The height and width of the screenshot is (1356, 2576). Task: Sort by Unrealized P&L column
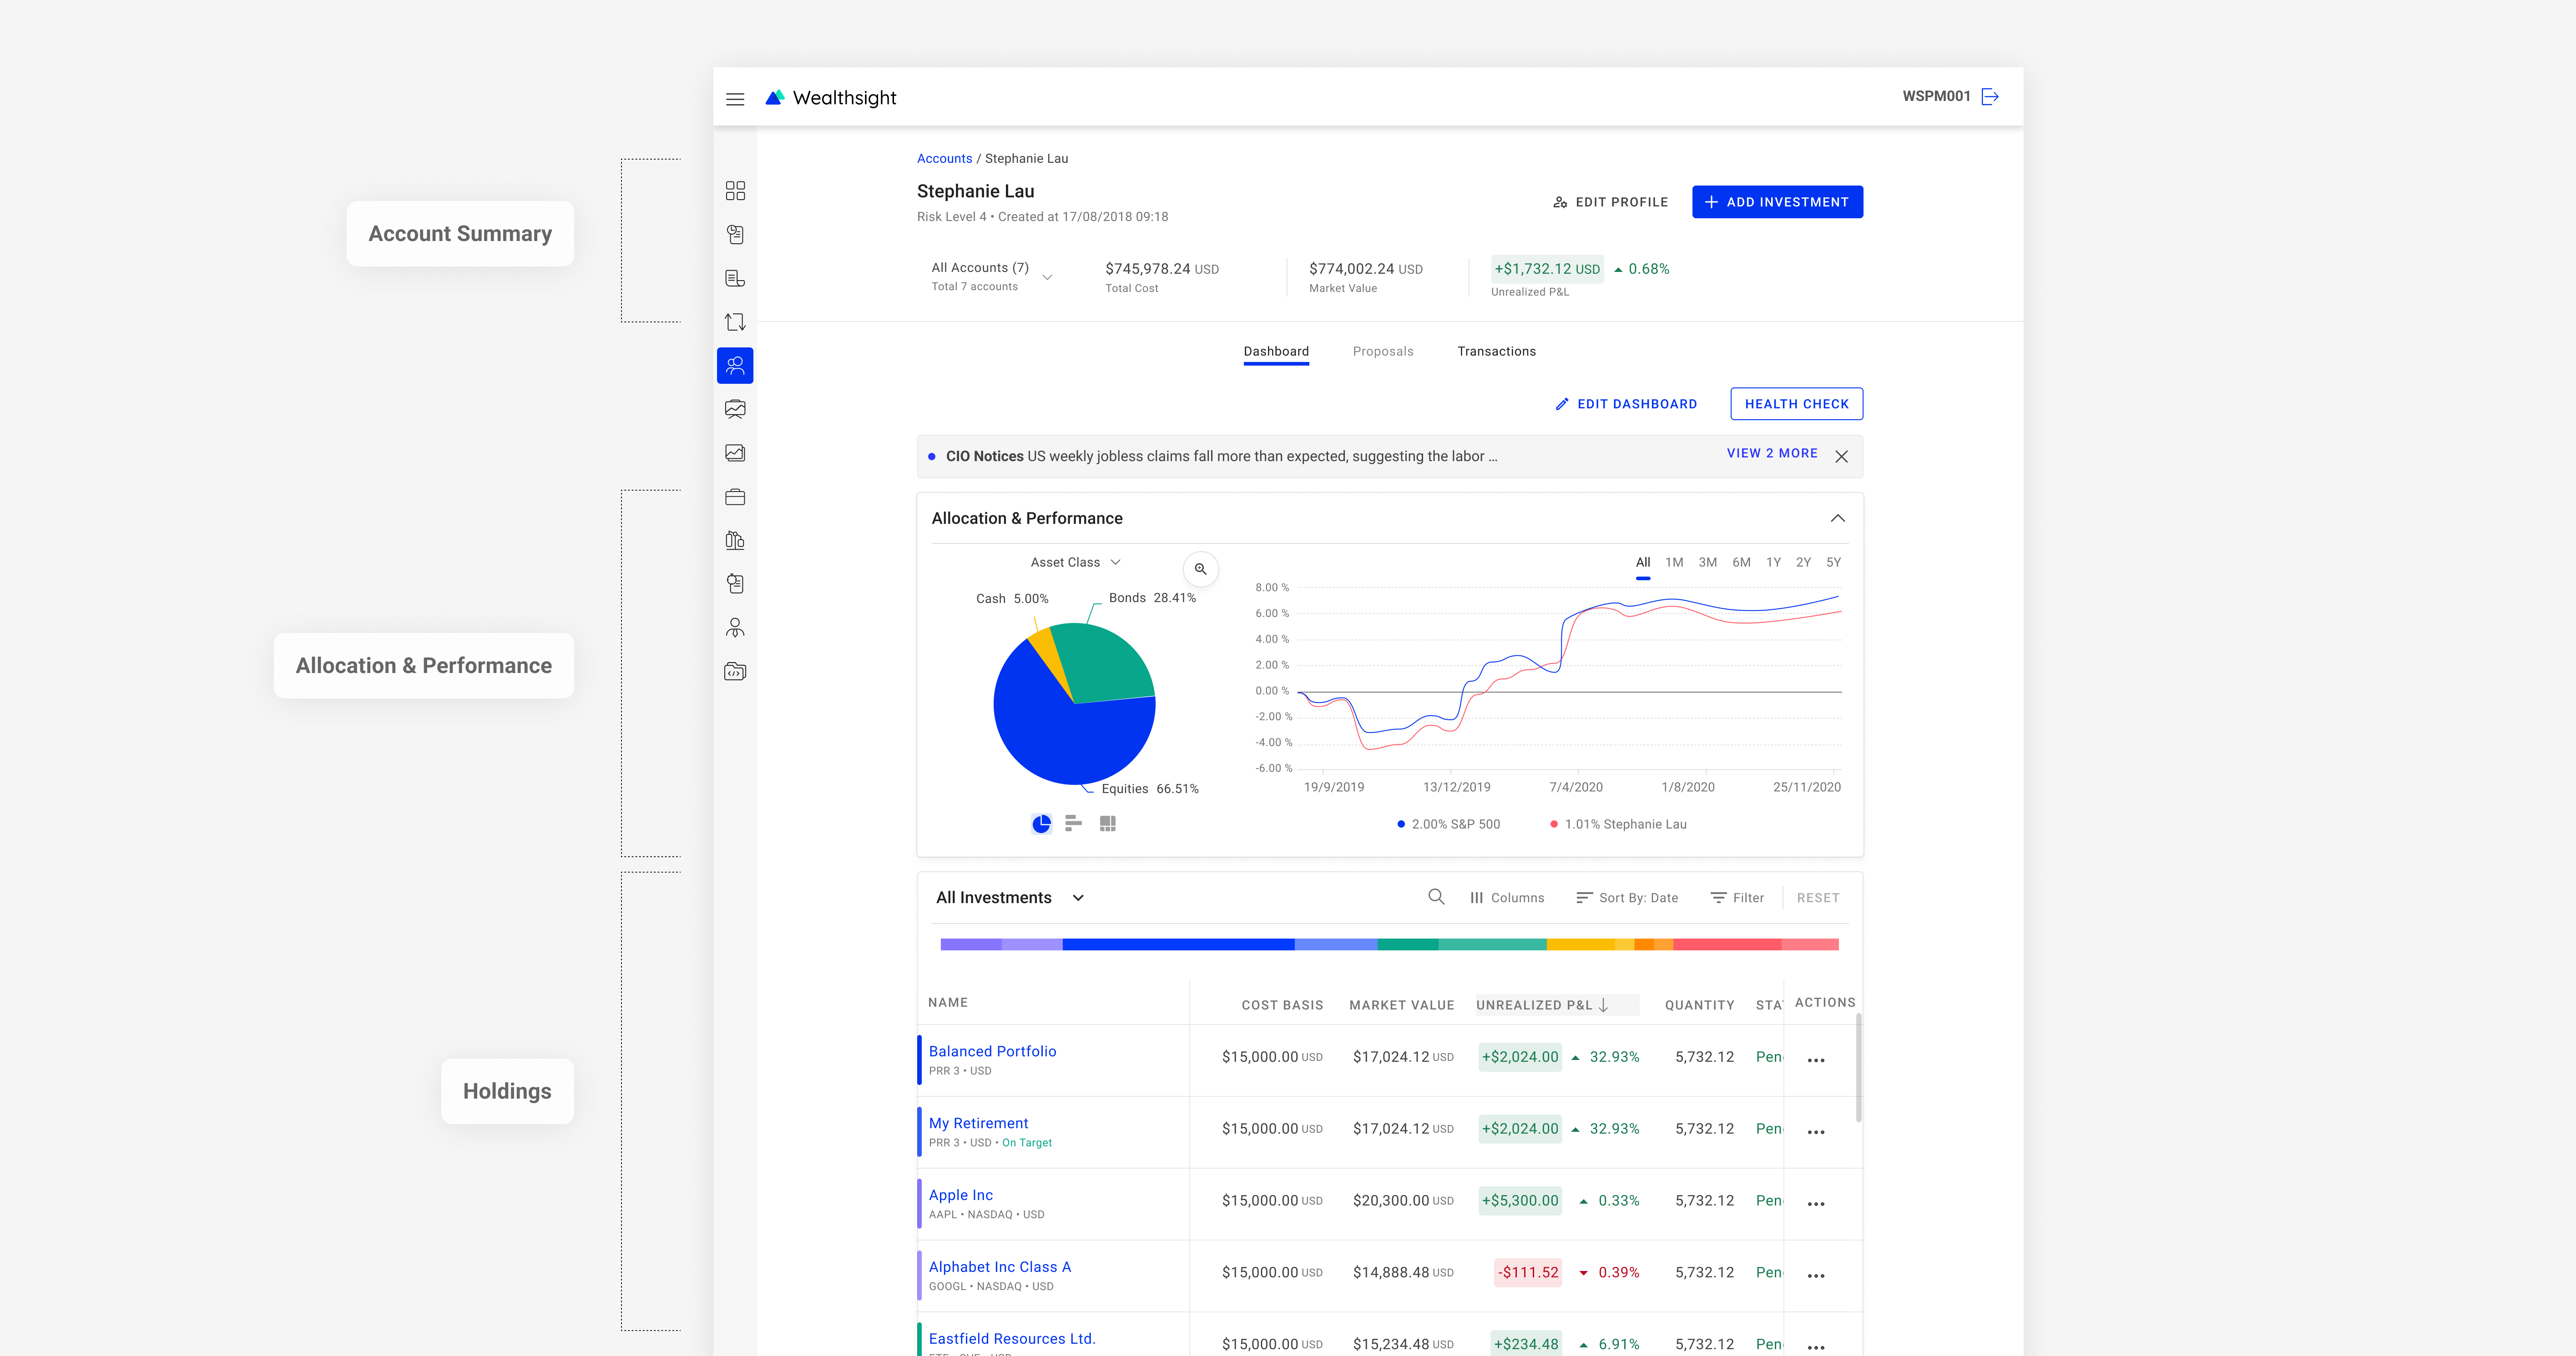1556,1005
